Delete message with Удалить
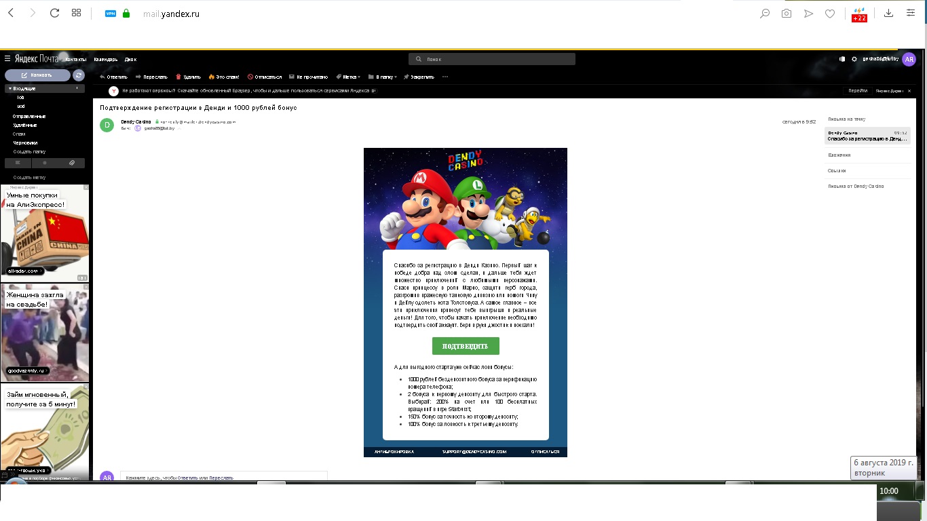927x521 pixels. click(188, 77)
